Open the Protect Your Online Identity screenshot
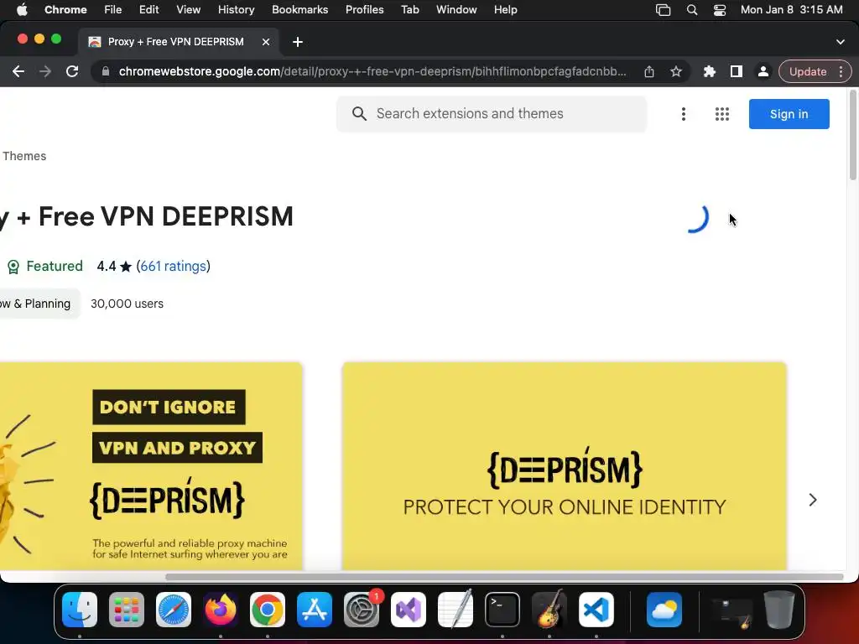The image size is (859, 644). tap(565, 466)
